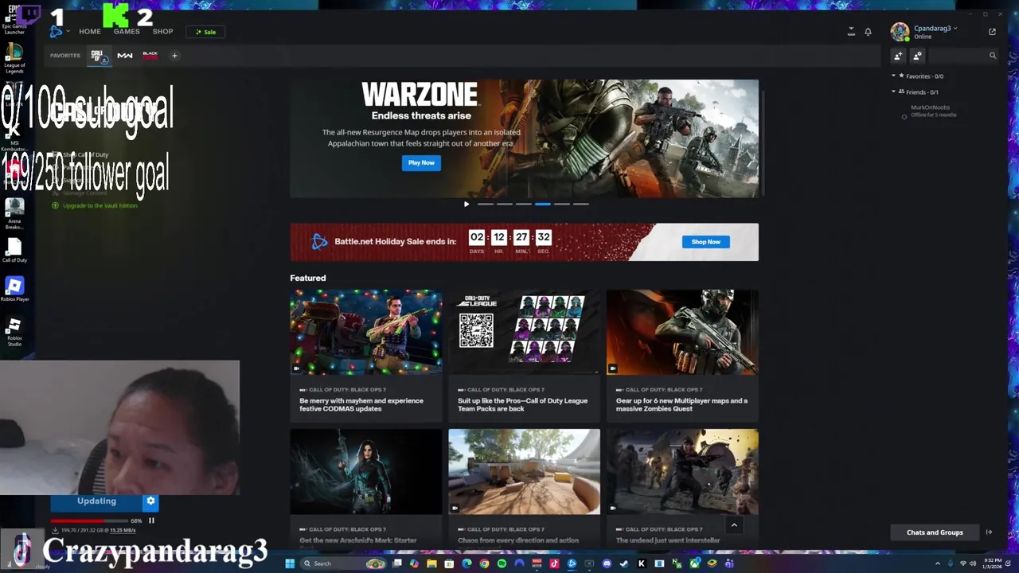Select the Black Ops favorites icon
1019x573 pixels.
(150, 56)
